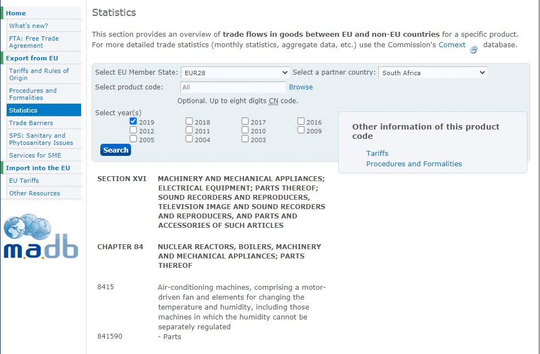540x354 pixels.
Task: Open Tariffs under Other information
Action: tap(377, 153)
